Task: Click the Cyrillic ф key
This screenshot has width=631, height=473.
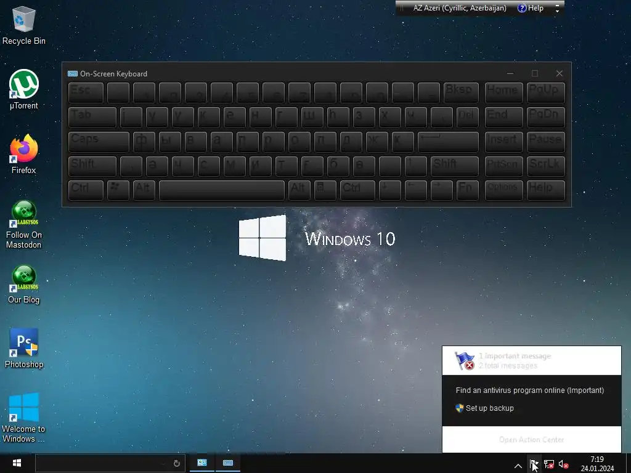Action: [144, 142]
